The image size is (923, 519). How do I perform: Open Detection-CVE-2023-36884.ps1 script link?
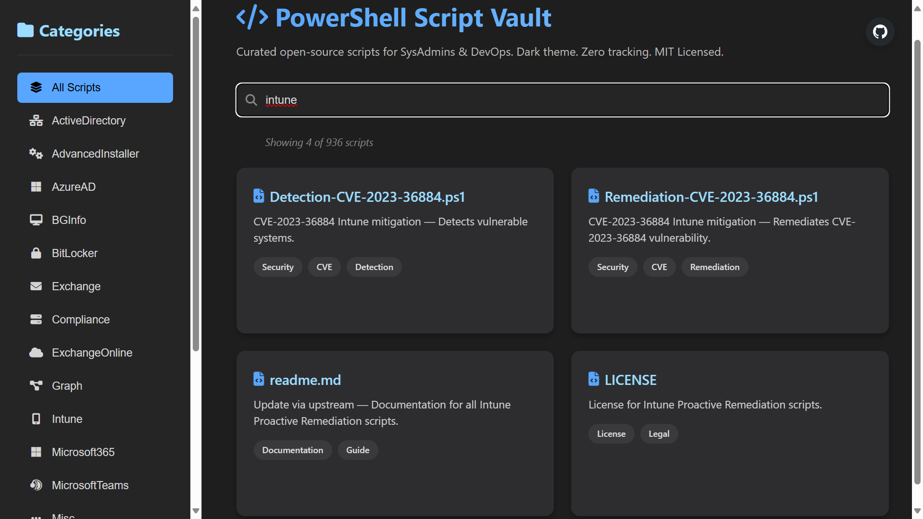[x=367, y=197]
